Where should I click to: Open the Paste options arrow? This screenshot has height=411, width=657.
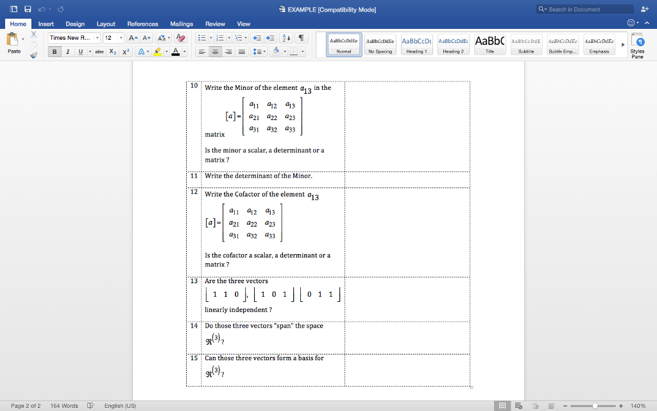[x=22, y=39]
